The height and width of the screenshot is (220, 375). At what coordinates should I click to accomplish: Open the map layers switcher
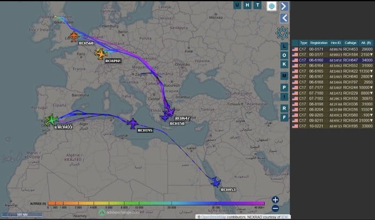pyautogui.click(x=271, y=6)
